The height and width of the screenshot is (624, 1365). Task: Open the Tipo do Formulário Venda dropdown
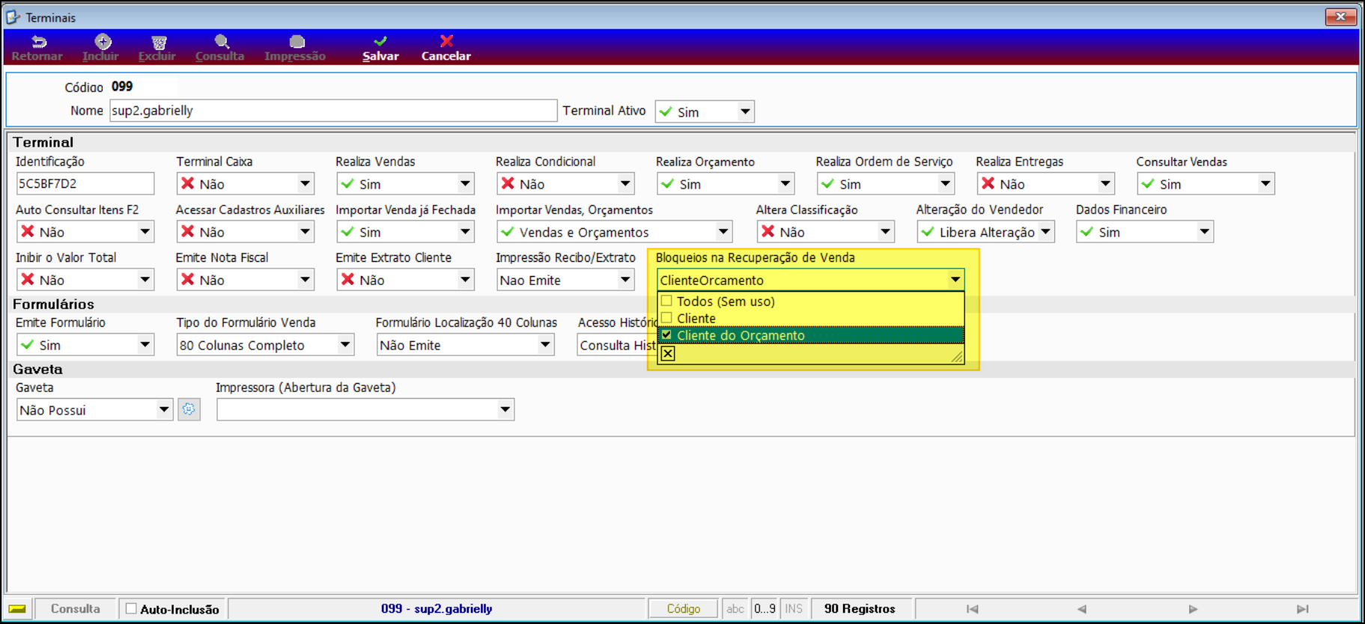pos(345,344)
